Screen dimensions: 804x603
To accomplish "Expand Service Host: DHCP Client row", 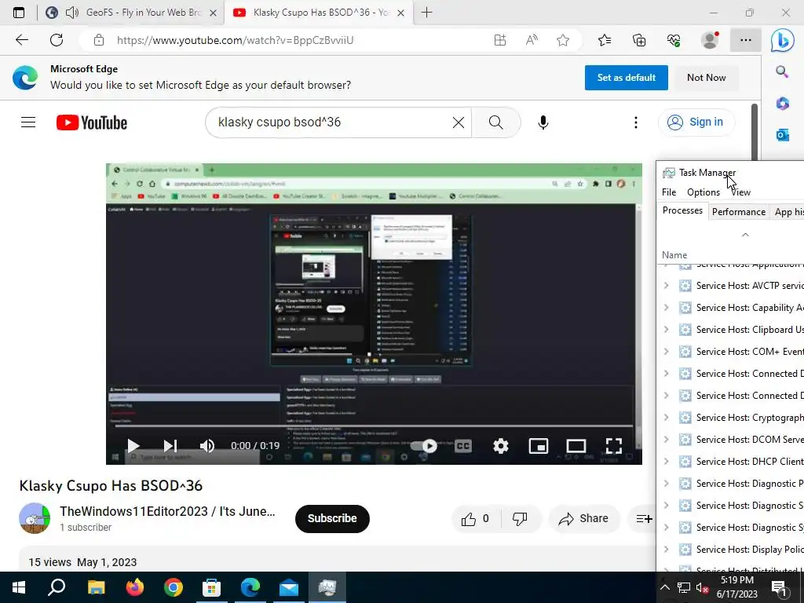I will (666, 462).
